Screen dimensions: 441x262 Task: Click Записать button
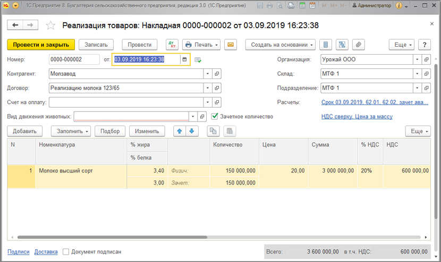96,45
